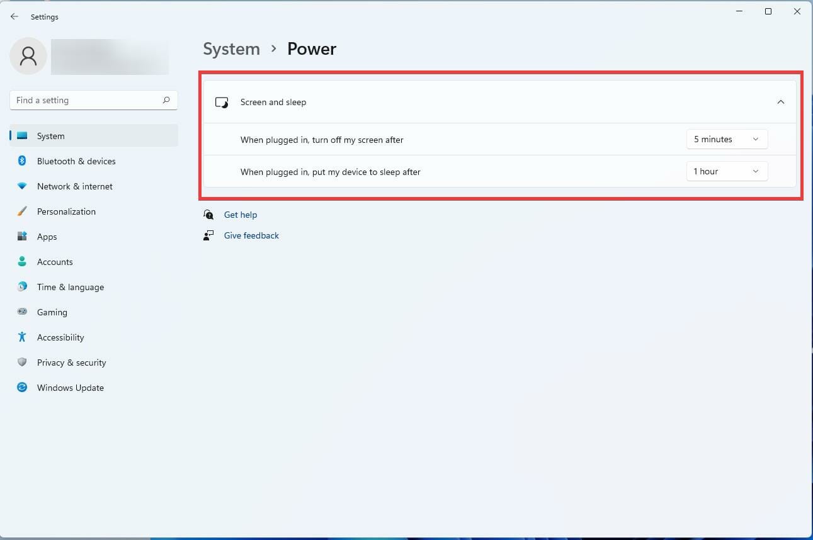
Task: Click the search magnifier in Find a setting
Action: pos(166,100)
